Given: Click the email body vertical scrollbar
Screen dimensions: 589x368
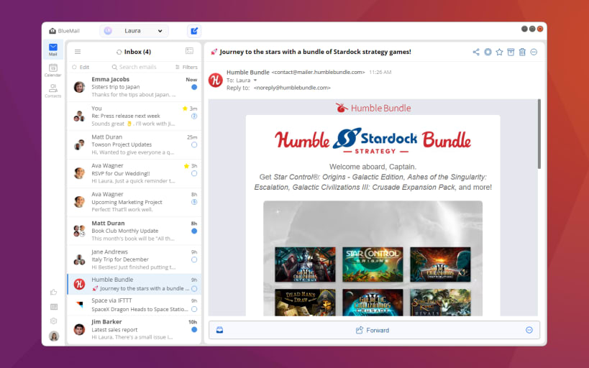Looking at the screenshot, I should [x=539, y=134].
